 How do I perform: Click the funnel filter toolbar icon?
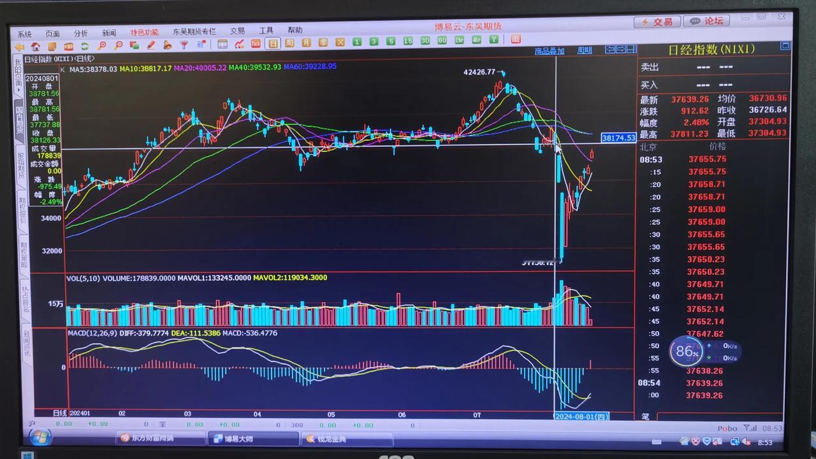pyautogui.click(x=184, y=45)
